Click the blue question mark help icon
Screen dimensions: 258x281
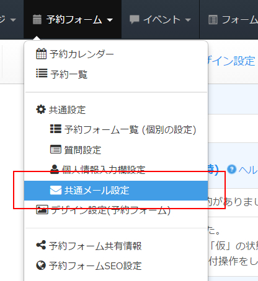coord(231,170)
